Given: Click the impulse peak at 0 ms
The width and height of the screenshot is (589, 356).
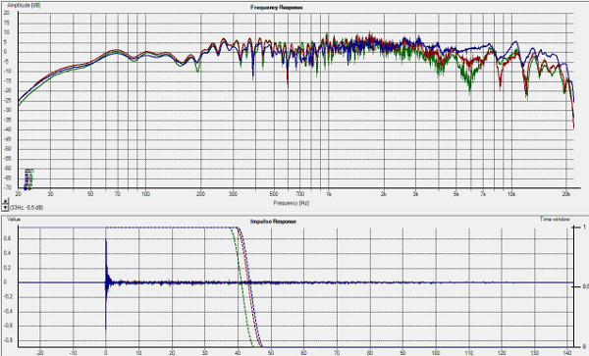Looking at the screenshot, I should pyautogui.click(x=106, y=240).
